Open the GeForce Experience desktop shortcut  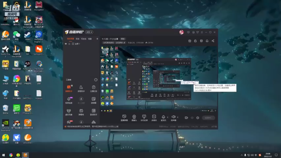(5, 125)
